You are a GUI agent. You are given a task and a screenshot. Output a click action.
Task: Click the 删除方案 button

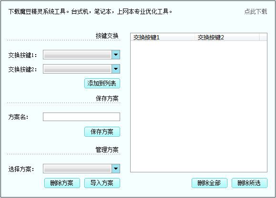point(62,183)
